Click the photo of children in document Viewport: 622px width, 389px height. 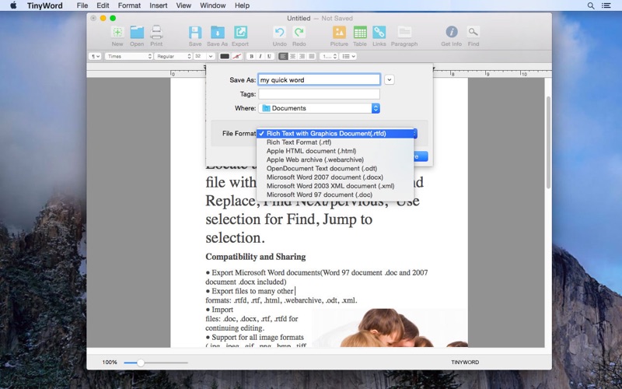click(x=390, y=328)
